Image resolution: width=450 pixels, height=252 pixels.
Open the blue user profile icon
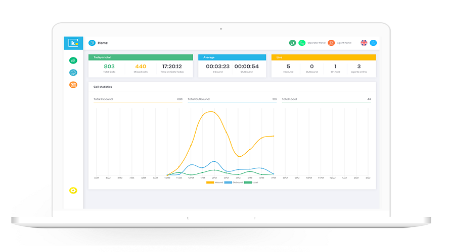point(373,43)
